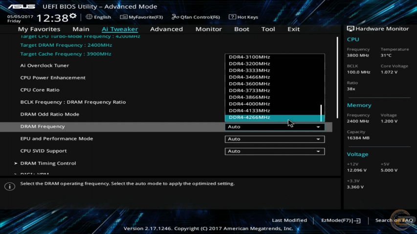417x234 pixels.
Task: Click the DRAM frequency list scrollbar thumb
Action: point(321,113)
